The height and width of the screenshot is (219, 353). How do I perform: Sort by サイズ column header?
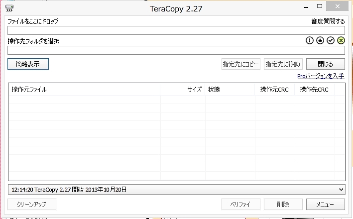coord(183,90)
